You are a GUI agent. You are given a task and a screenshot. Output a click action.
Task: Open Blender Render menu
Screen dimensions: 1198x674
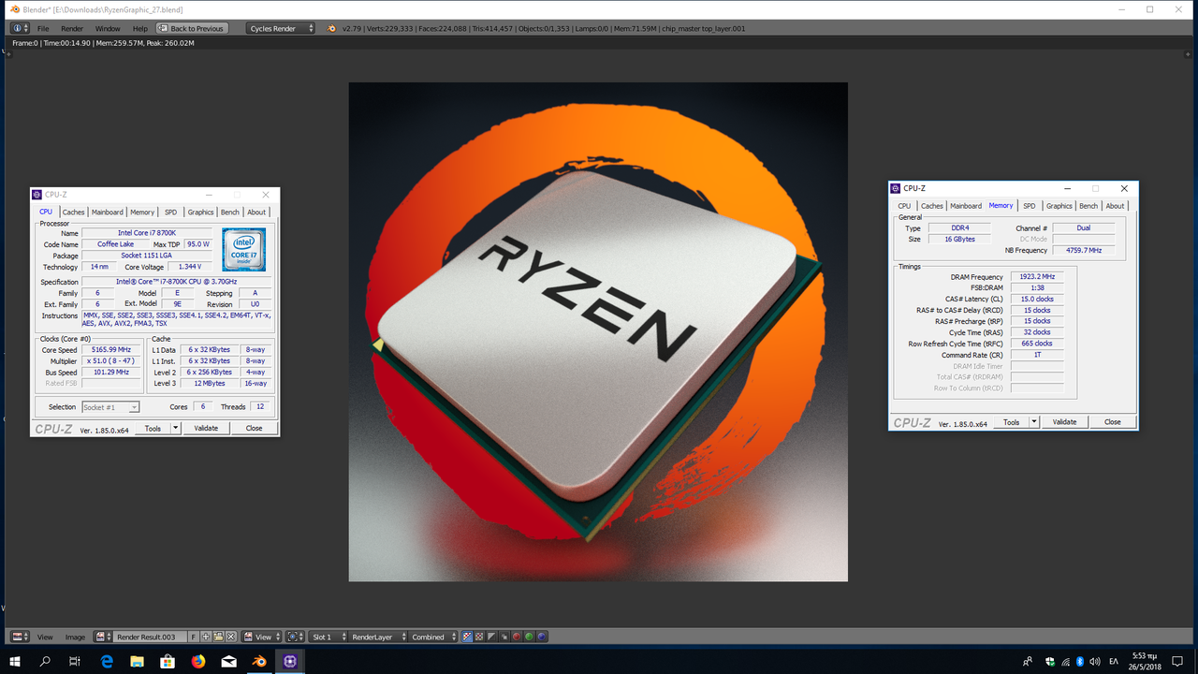(72, 28)
